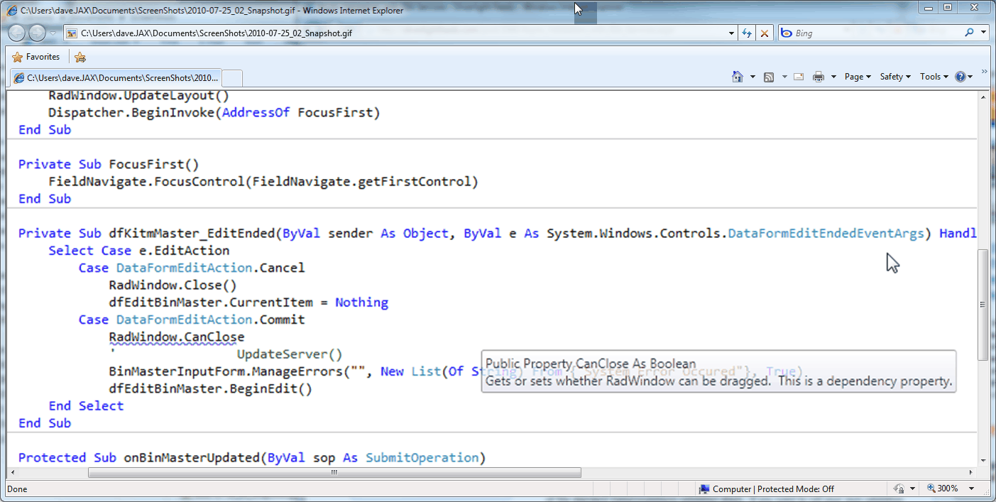The width and height of the screenshot is (996, 502).
Task: Expand the Feeds dropdown arrow
Action: point(784,77)
